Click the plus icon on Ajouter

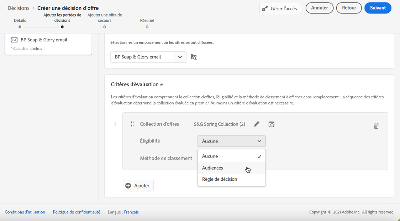tap(128, 186)
